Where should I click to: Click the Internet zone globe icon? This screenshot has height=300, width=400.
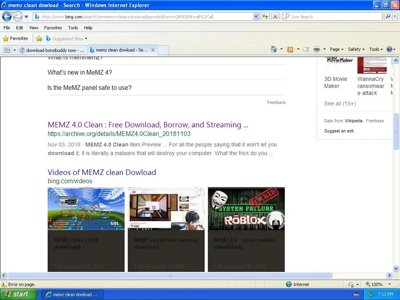pyautogui.click(x=289, y=284)
